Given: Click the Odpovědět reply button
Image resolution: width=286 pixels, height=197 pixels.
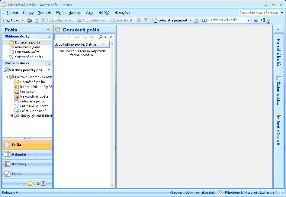Looking at the screenshot, I should point(61,20).
